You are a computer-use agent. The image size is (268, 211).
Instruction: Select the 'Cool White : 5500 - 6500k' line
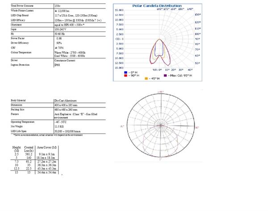70,56
